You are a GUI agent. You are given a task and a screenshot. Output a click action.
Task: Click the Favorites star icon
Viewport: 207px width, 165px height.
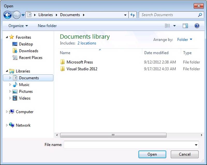pos(12,37)
